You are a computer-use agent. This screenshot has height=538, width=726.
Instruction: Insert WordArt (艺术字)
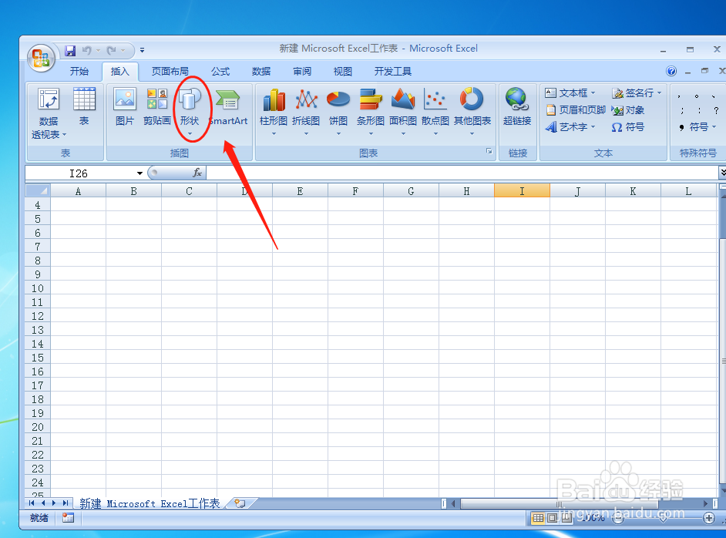tap(570, 127)
